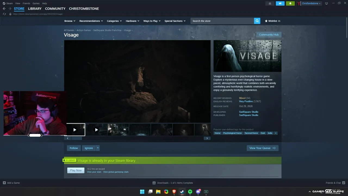Switch to Big Picture mode icon

point(327,3)
